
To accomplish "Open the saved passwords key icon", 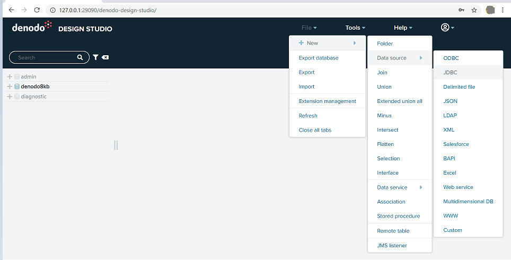I will [x=461, y=10].
